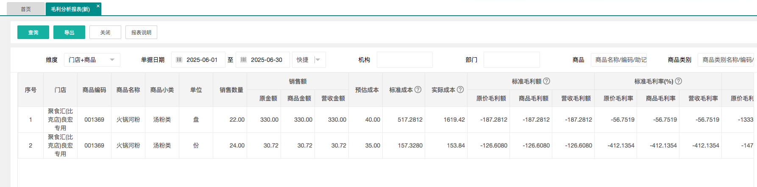Click the 商品类别 search field
The image size is (757, 187).
coord(726,60)
